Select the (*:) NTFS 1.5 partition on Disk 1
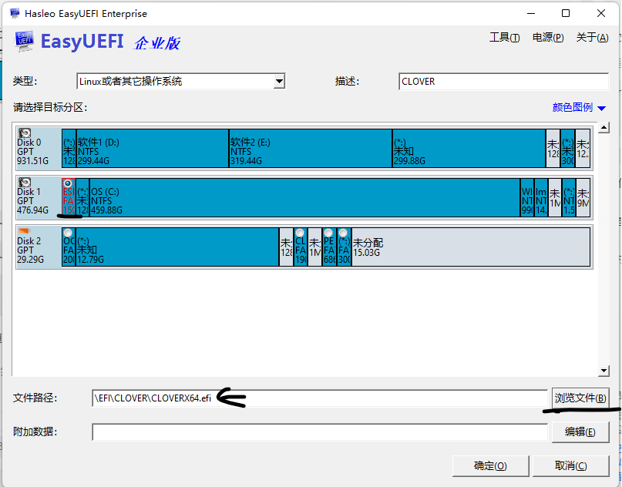The height and width of the screenshot is (487, 622). pyautogui.click(x=569, y=197)
